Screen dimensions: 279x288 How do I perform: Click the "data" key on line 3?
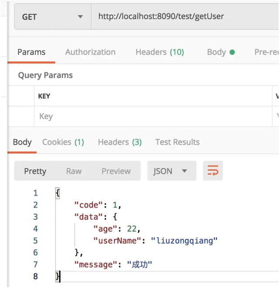pyautogui.click(x=88, y=217)
